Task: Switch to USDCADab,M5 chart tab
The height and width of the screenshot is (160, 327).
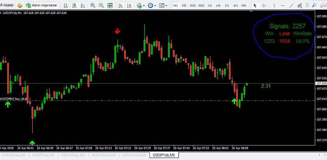Action: [x=134, y=155]
